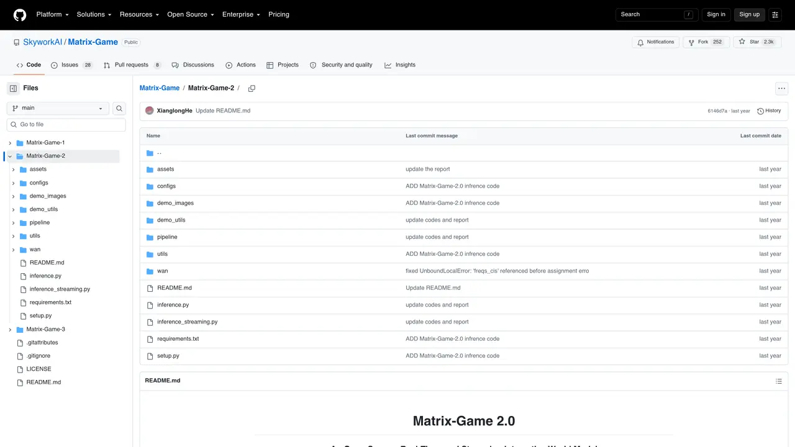Open the Insights tab
This screenshot has width=795, height=447.
point(400,65)
